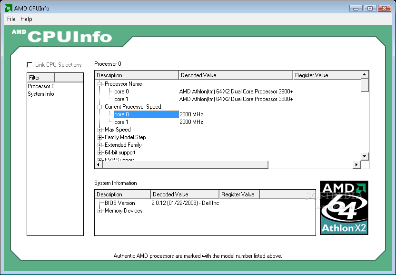Viewport: 396px width, 275px height.
Task: Select System Info in the Filter list
Action: pyautogui.click(x=41, y=94)
